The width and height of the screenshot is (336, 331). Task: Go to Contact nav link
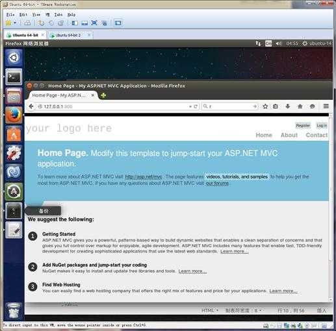pos(317,135)
